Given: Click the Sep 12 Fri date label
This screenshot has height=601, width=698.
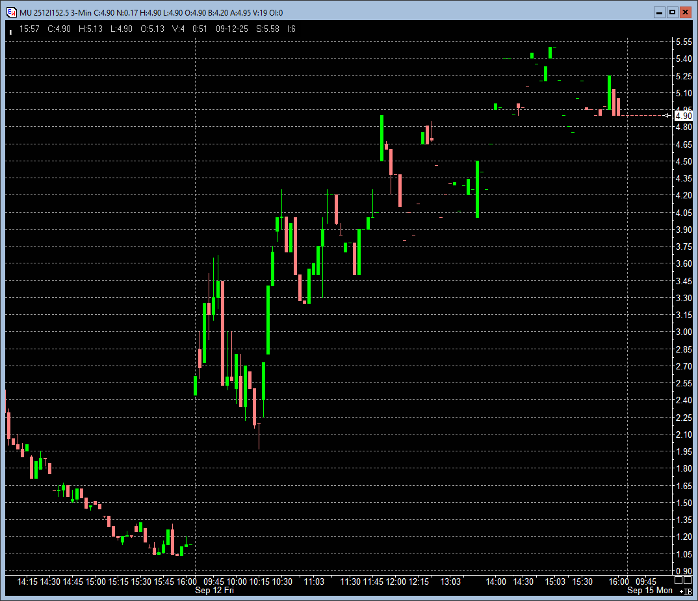Looking at the screenshot, I should tap(214, 591).
